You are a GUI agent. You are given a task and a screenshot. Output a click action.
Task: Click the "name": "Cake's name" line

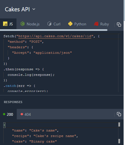(35, 130)
